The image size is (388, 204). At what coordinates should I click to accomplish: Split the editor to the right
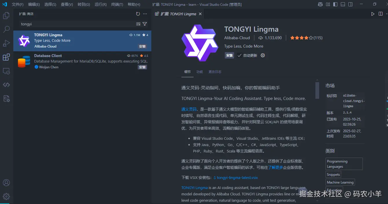(x=380, y=14)
